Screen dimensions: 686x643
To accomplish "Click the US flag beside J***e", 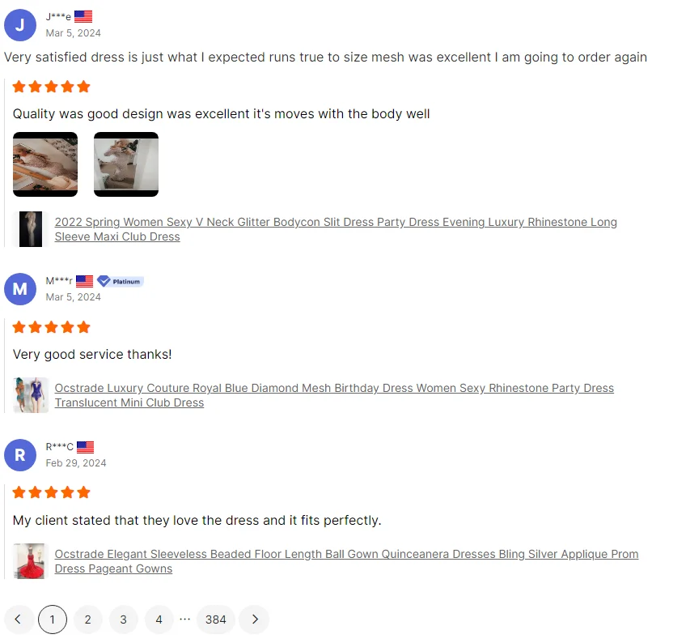I will pyautogui.click(x=83, y=17).
